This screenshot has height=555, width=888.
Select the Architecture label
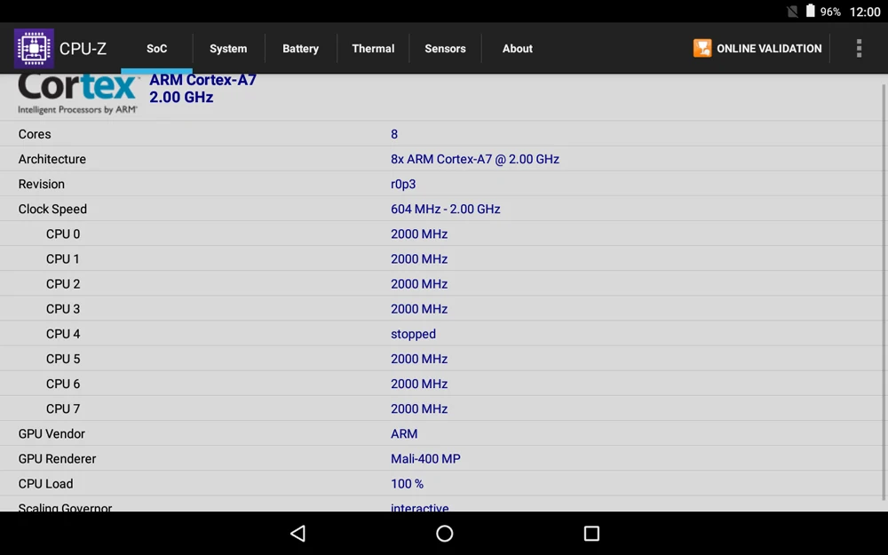click(x=52, y=159)
